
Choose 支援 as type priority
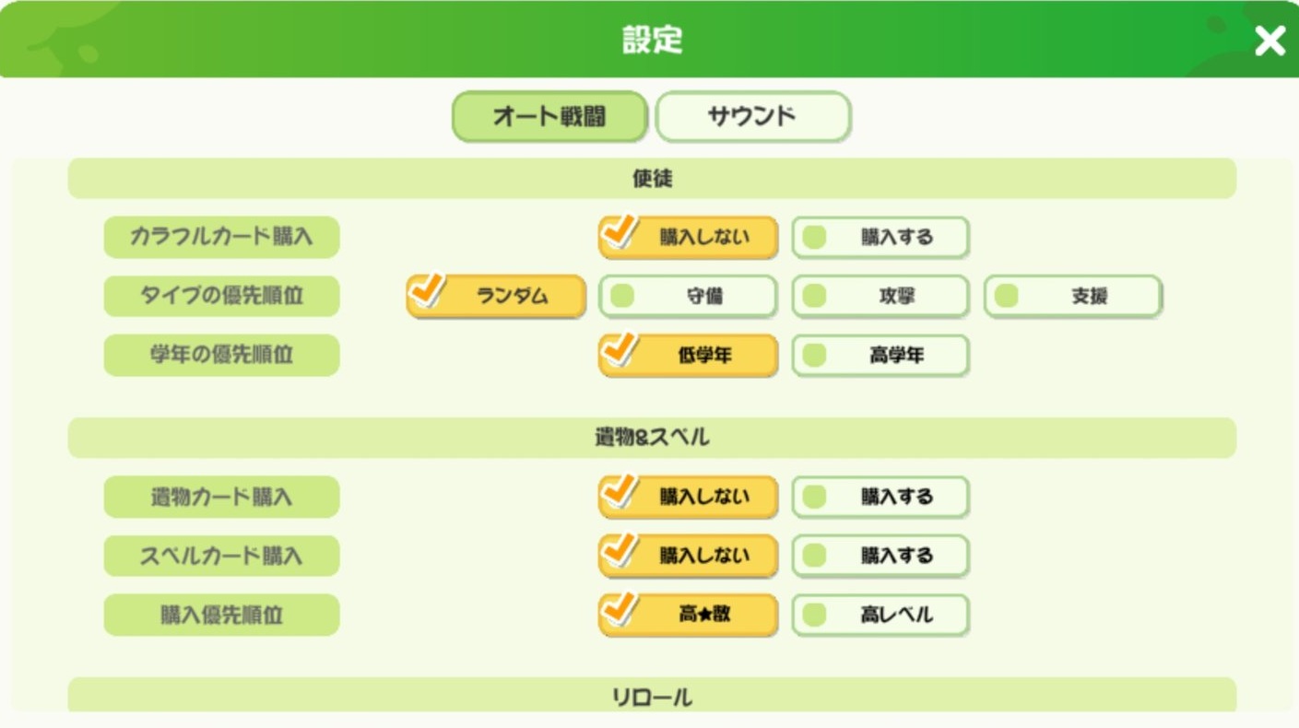click(1073, 297)
